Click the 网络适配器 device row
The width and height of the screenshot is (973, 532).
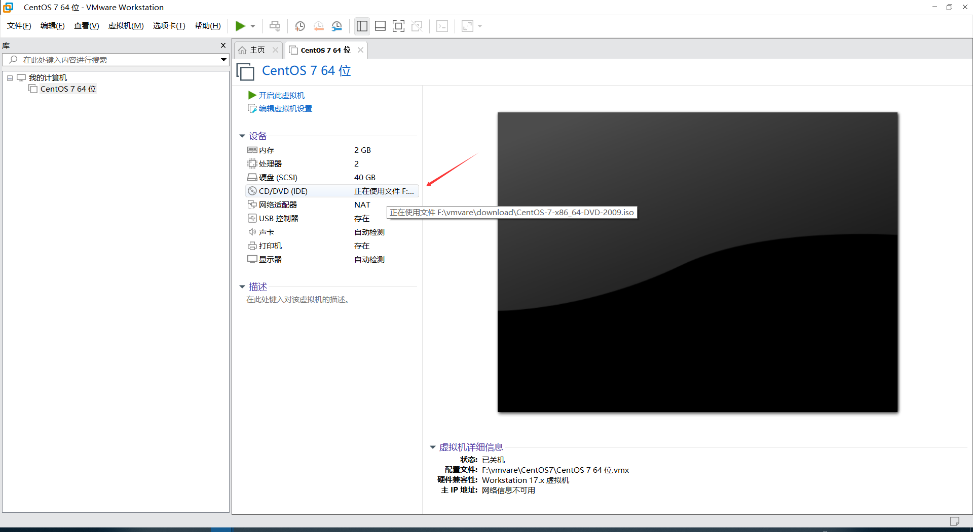[332, 204]
